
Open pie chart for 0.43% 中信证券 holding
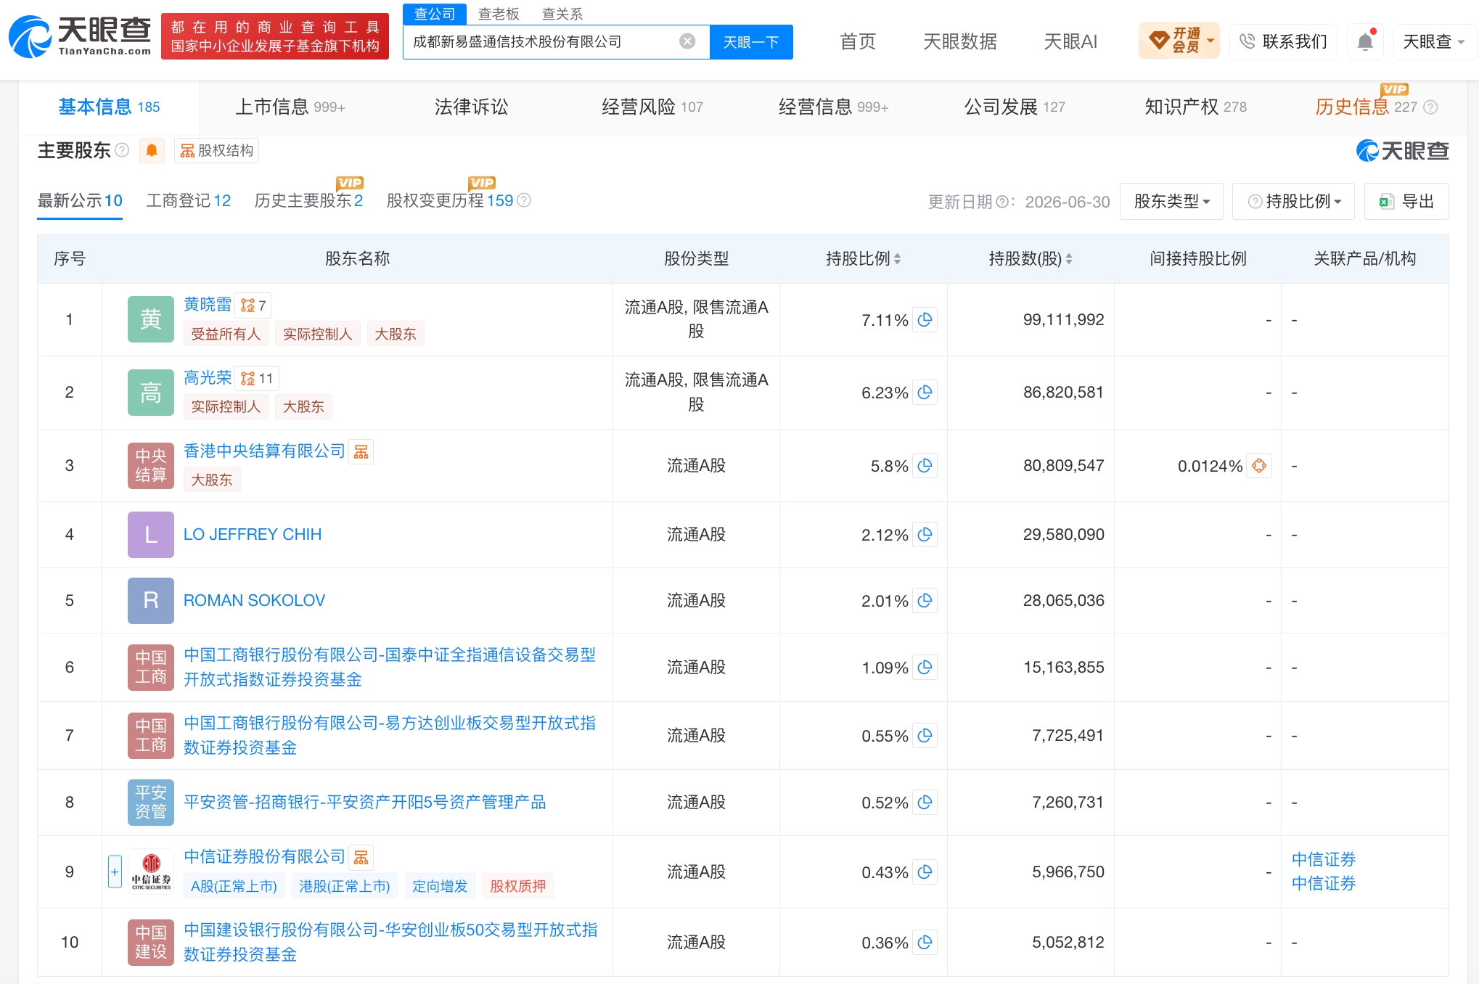coord(925,872)
